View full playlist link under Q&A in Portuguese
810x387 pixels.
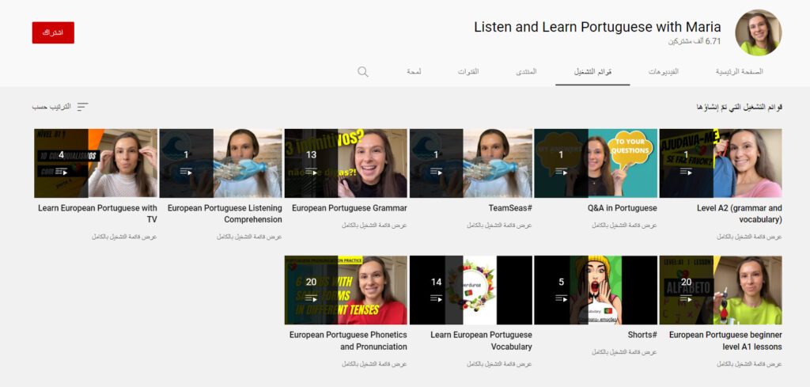click(x=624, y=226)
